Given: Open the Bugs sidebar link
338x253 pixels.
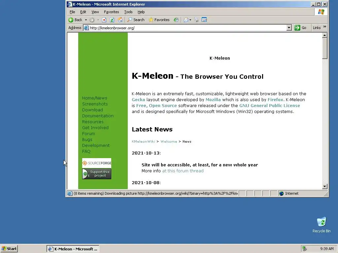Looking at the screenshot, I should pyautogui.click(x=87, y=140).
